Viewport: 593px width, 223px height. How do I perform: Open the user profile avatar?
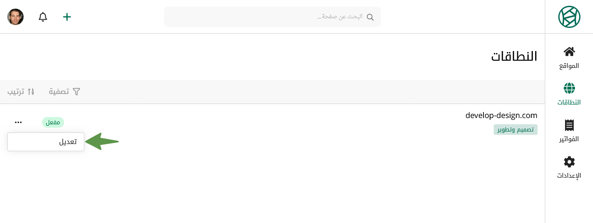15,17
